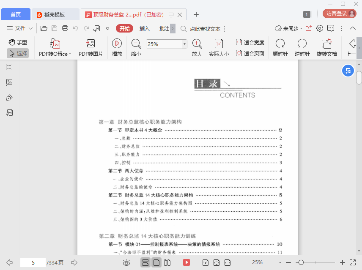
Task: Open the 插入 ribbon tab
Action: point(145,28)
